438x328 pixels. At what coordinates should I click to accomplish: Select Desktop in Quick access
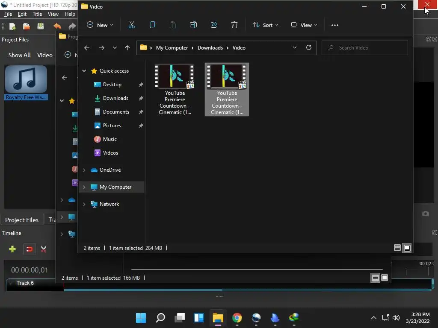112,85
